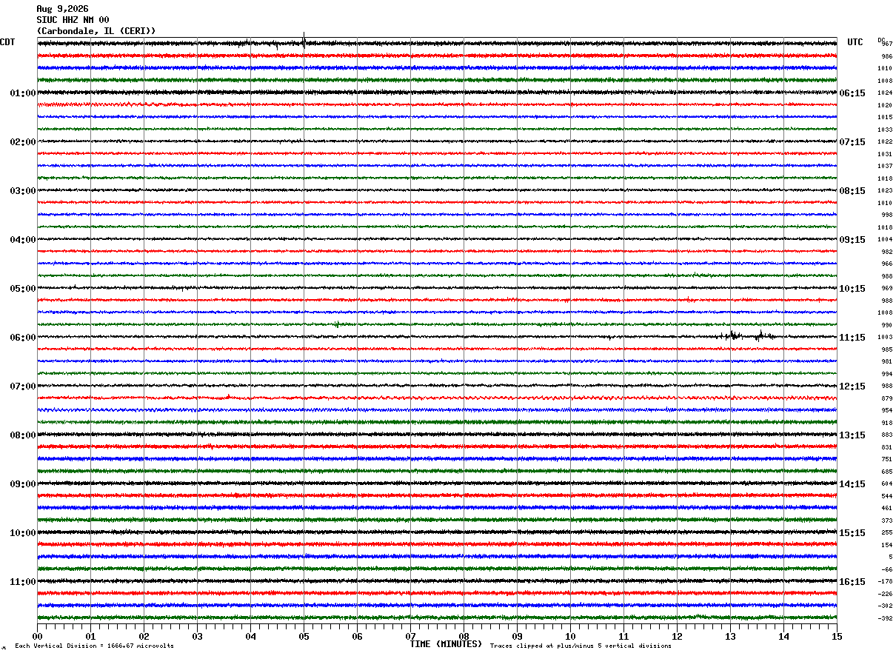
Task: Select the 06:00 CDT time label
Action: [23, 338]
